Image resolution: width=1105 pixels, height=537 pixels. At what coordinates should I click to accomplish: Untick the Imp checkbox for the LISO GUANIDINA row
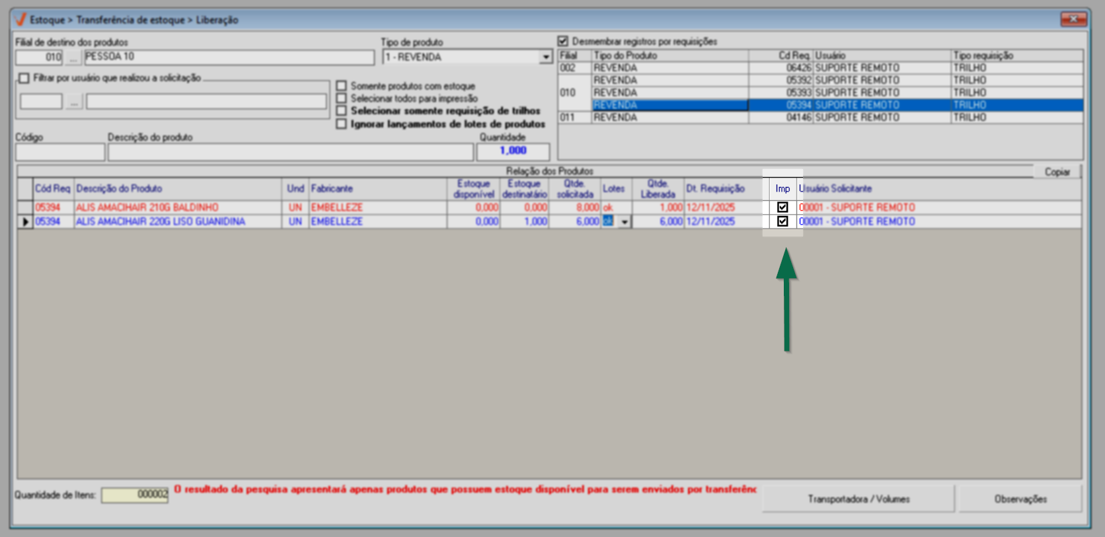click(782, 222)
